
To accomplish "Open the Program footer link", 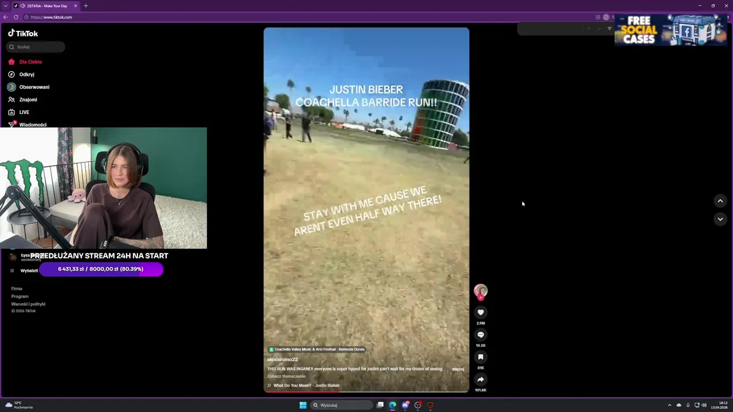I will tap(19, 296).
